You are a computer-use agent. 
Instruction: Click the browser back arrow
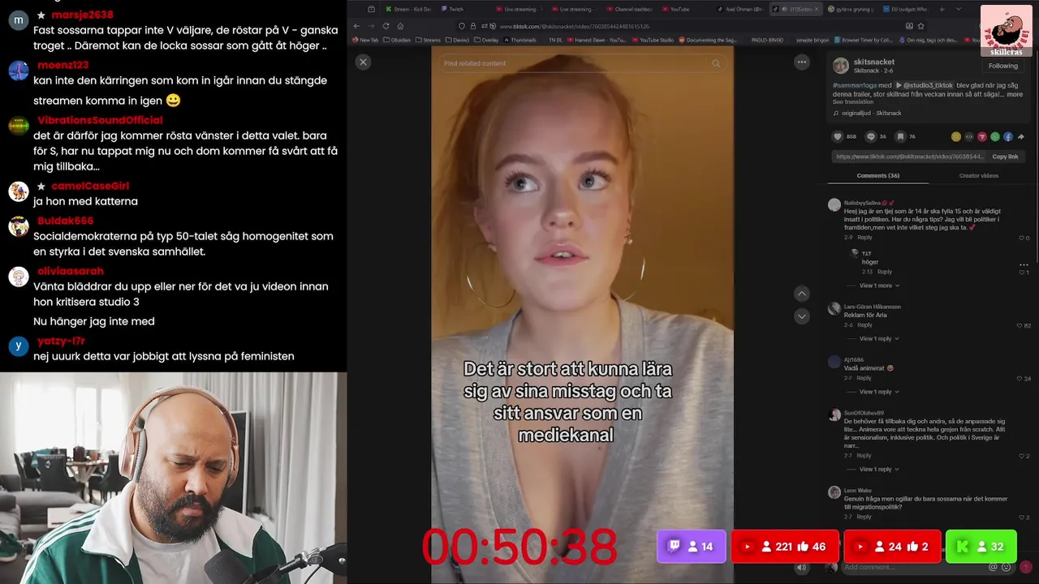click(356, 26)
